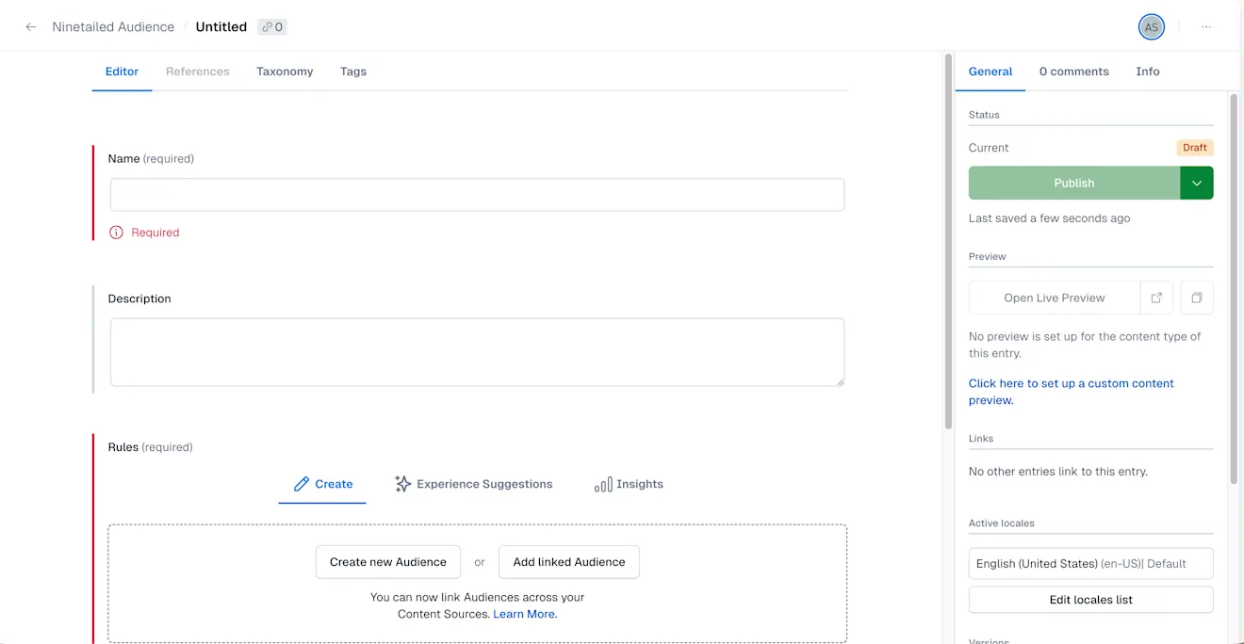1244x644 pixels.
Task: Open the Publish options chevron dropdown
Action: point(1197,183)
